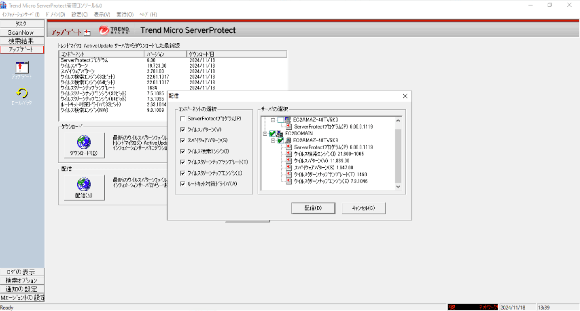Open the アップデート icon in the sidebar

click(22, 67)
